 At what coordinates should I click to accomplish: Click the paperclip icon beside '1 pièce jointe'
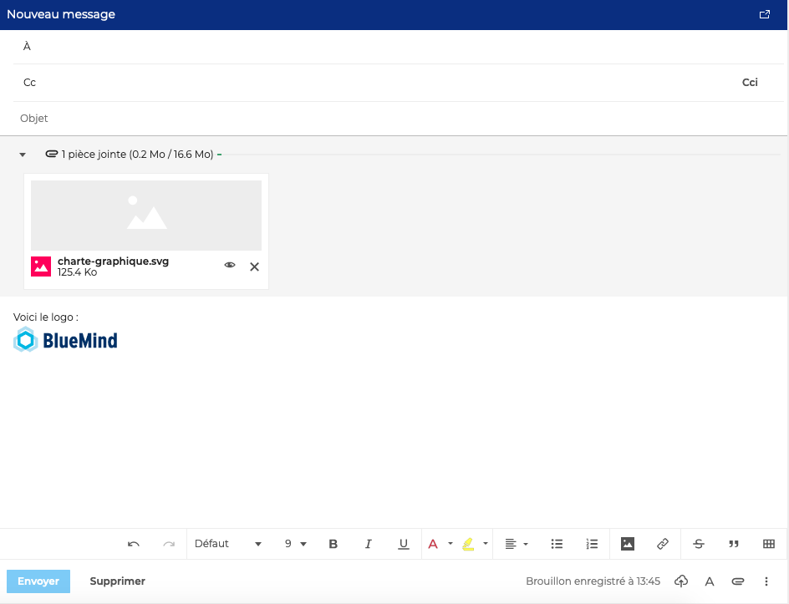coord(51,154)
